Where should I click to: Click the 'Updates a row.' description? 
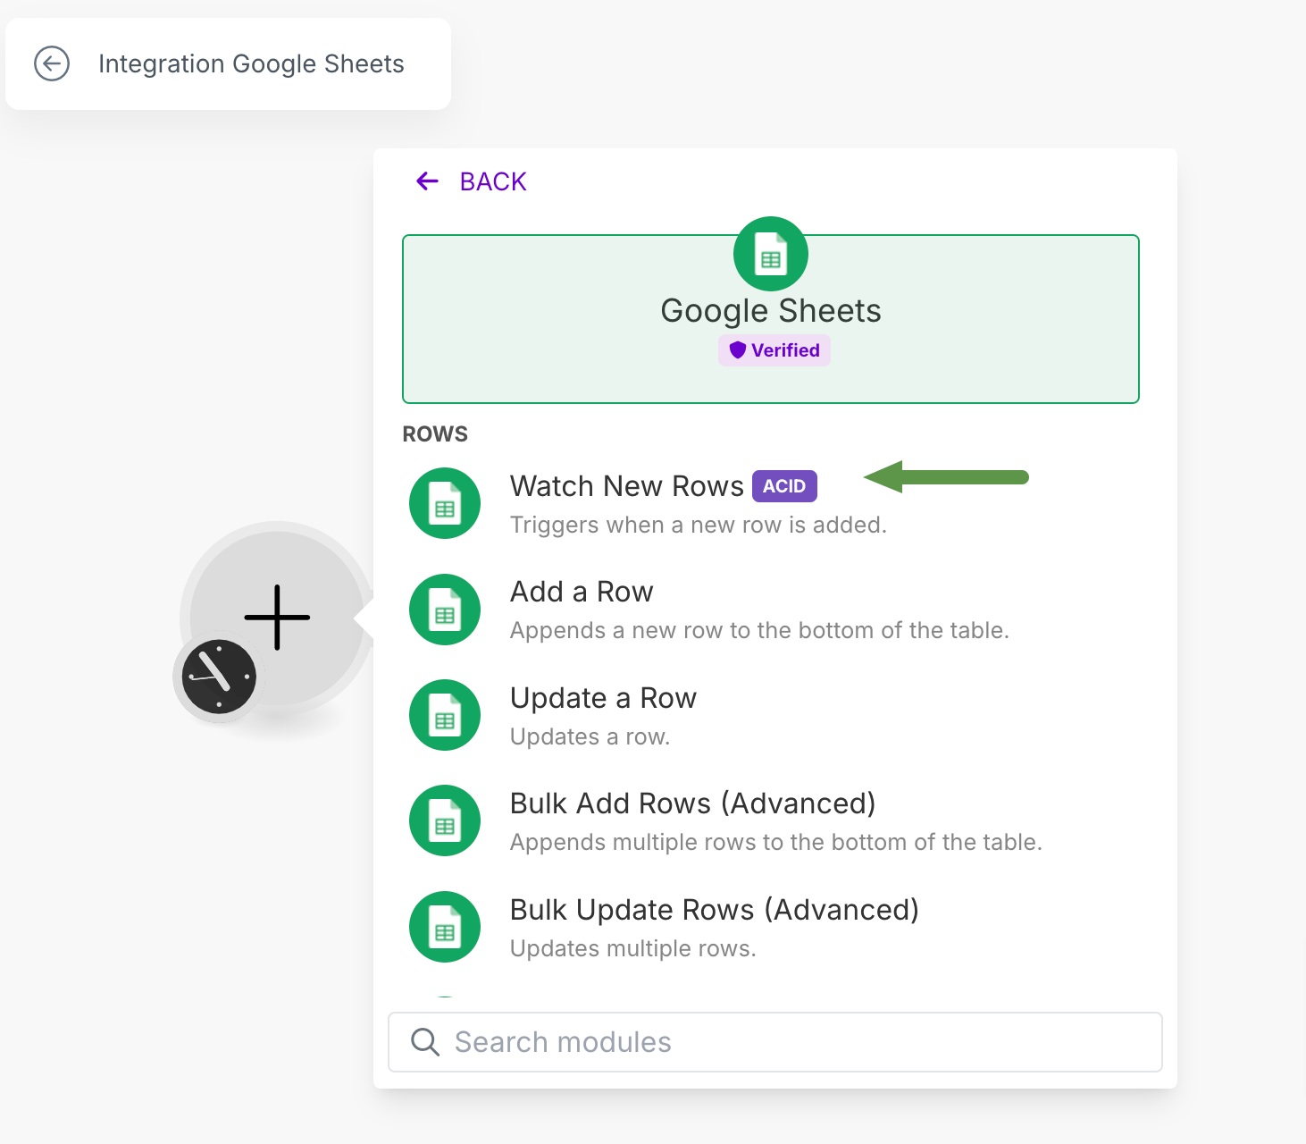click(x=590, y=736)
